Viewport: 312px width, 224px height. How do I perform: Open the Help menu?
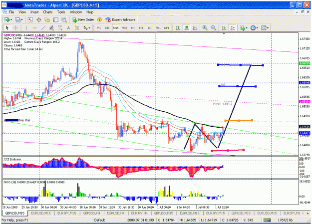[90, 12]
